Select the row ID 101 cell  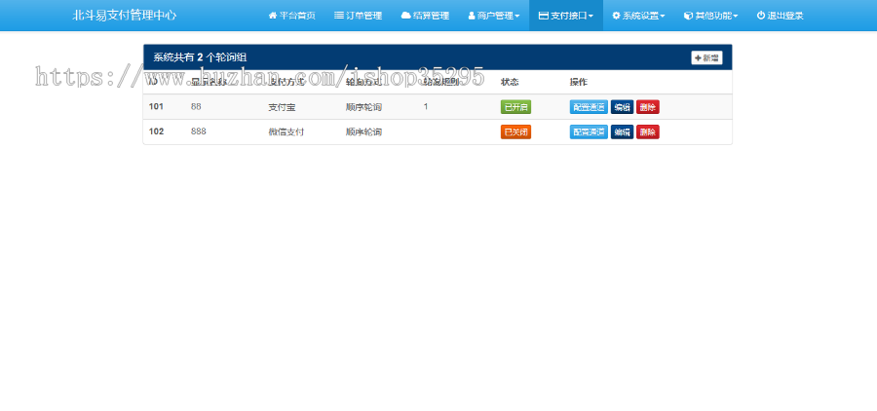click(156, 107)
